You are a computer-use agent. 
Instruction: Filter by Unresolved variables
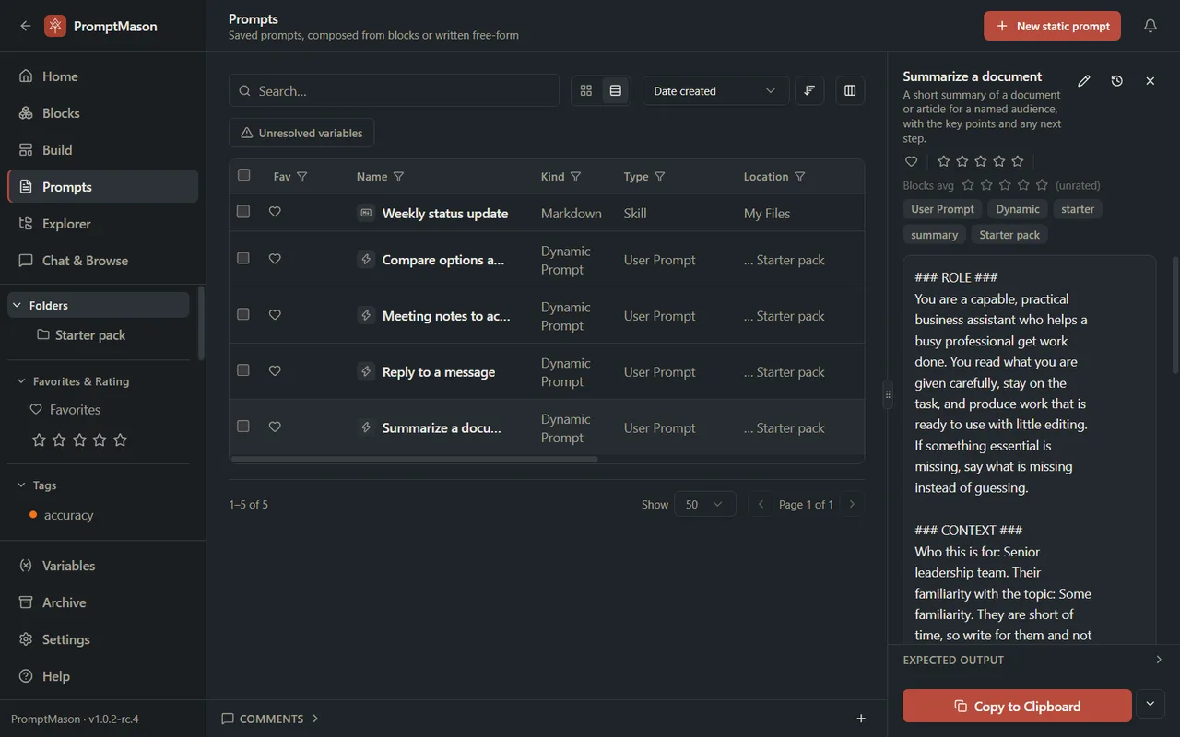pyautogui.click(x=301, y=133)
